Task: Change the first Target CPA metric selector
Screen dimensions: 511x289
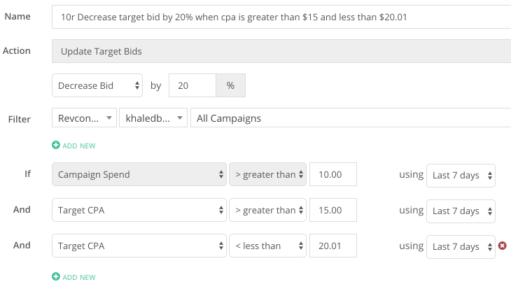Action: point(139,210)
